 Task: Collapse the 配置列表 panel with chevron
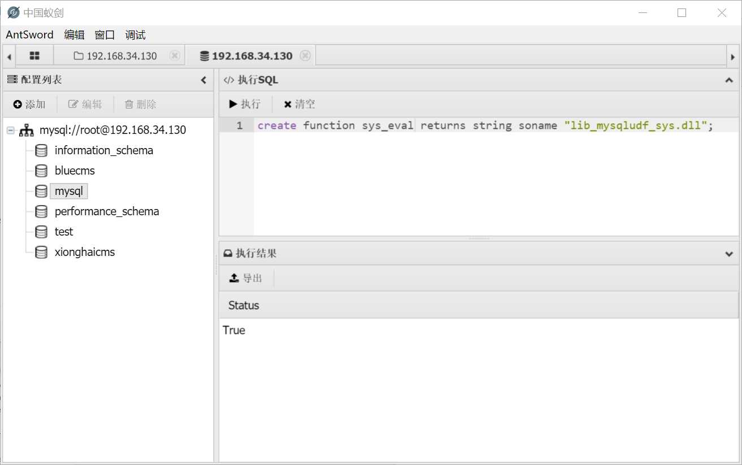(204, 80)
